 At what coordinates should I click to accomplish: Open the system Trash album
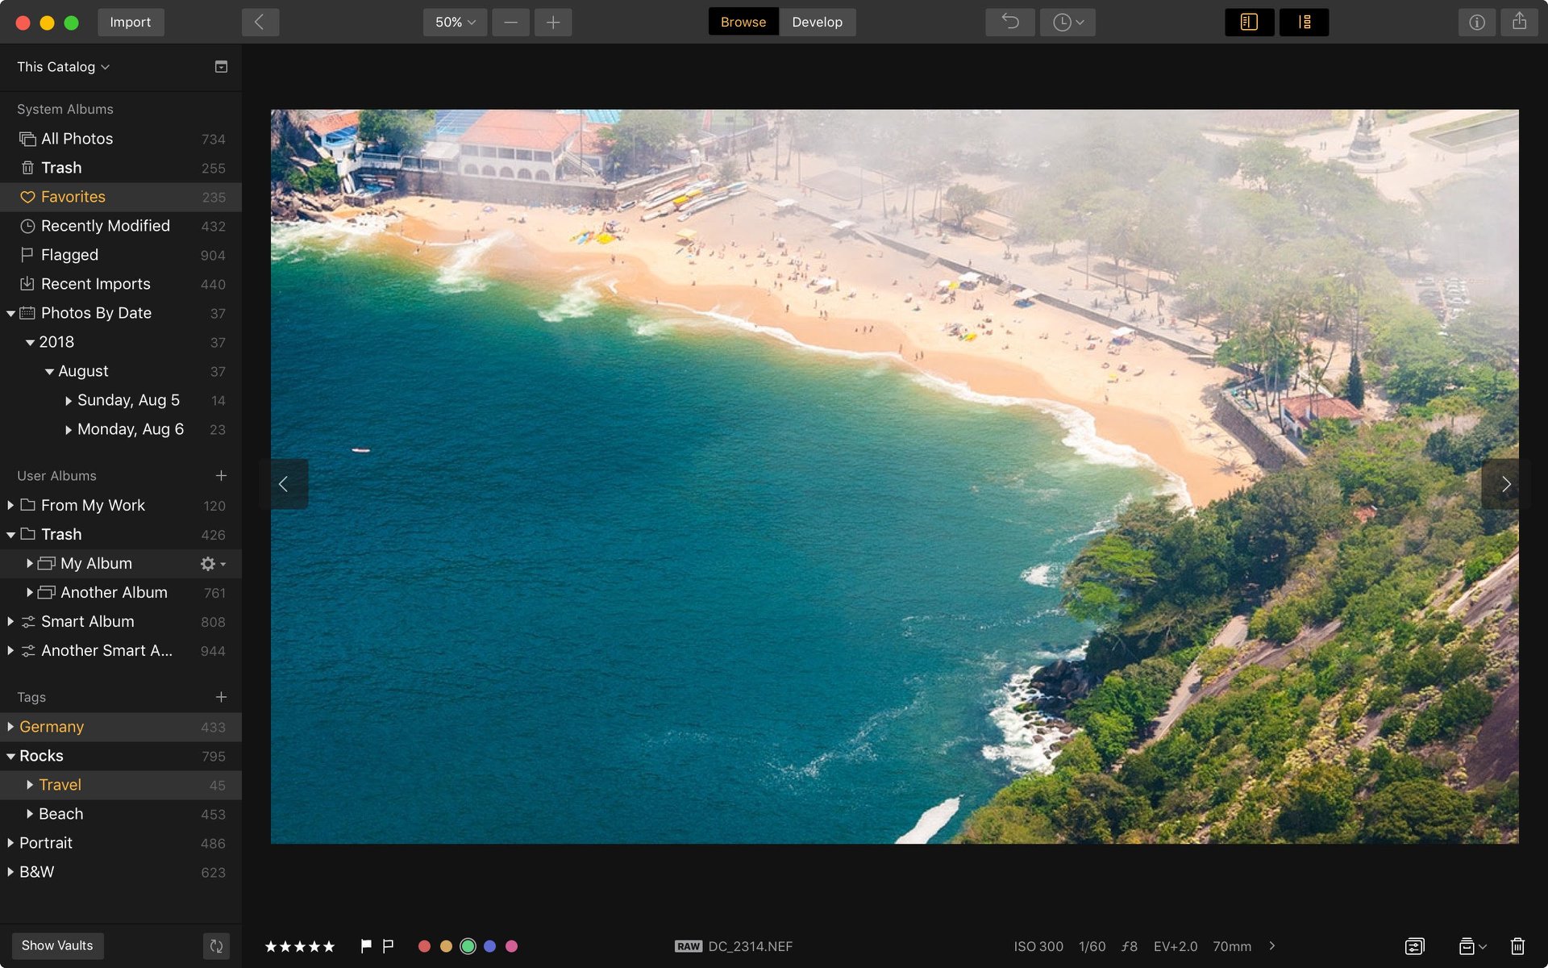coord(121,168)
